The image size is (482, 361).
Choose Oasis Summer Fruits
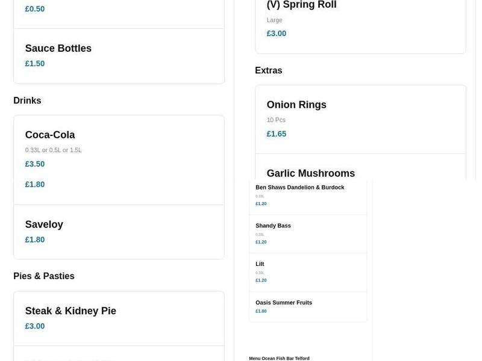(283, 303)
